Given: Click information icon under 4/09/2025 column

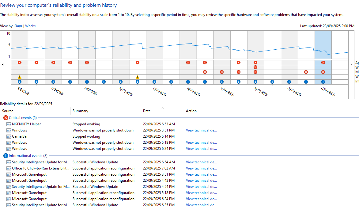Looking at the screenshot, I should pos(20,82).
